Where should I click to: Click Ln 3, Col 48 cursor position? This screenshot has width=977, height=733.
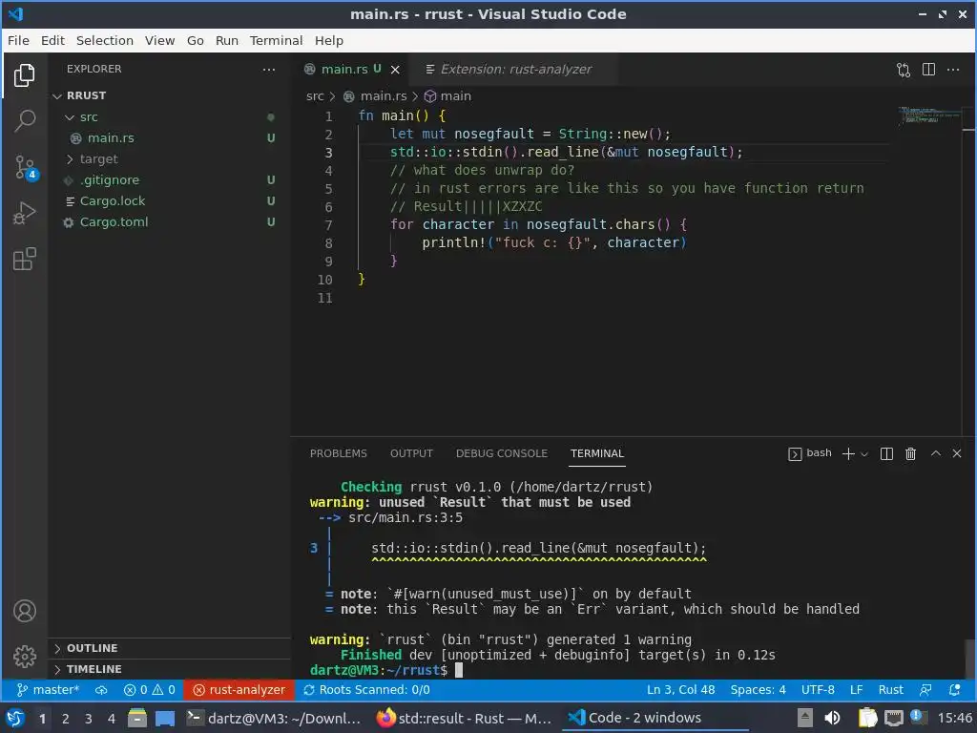pyautogui.click(x=680, y=690)
